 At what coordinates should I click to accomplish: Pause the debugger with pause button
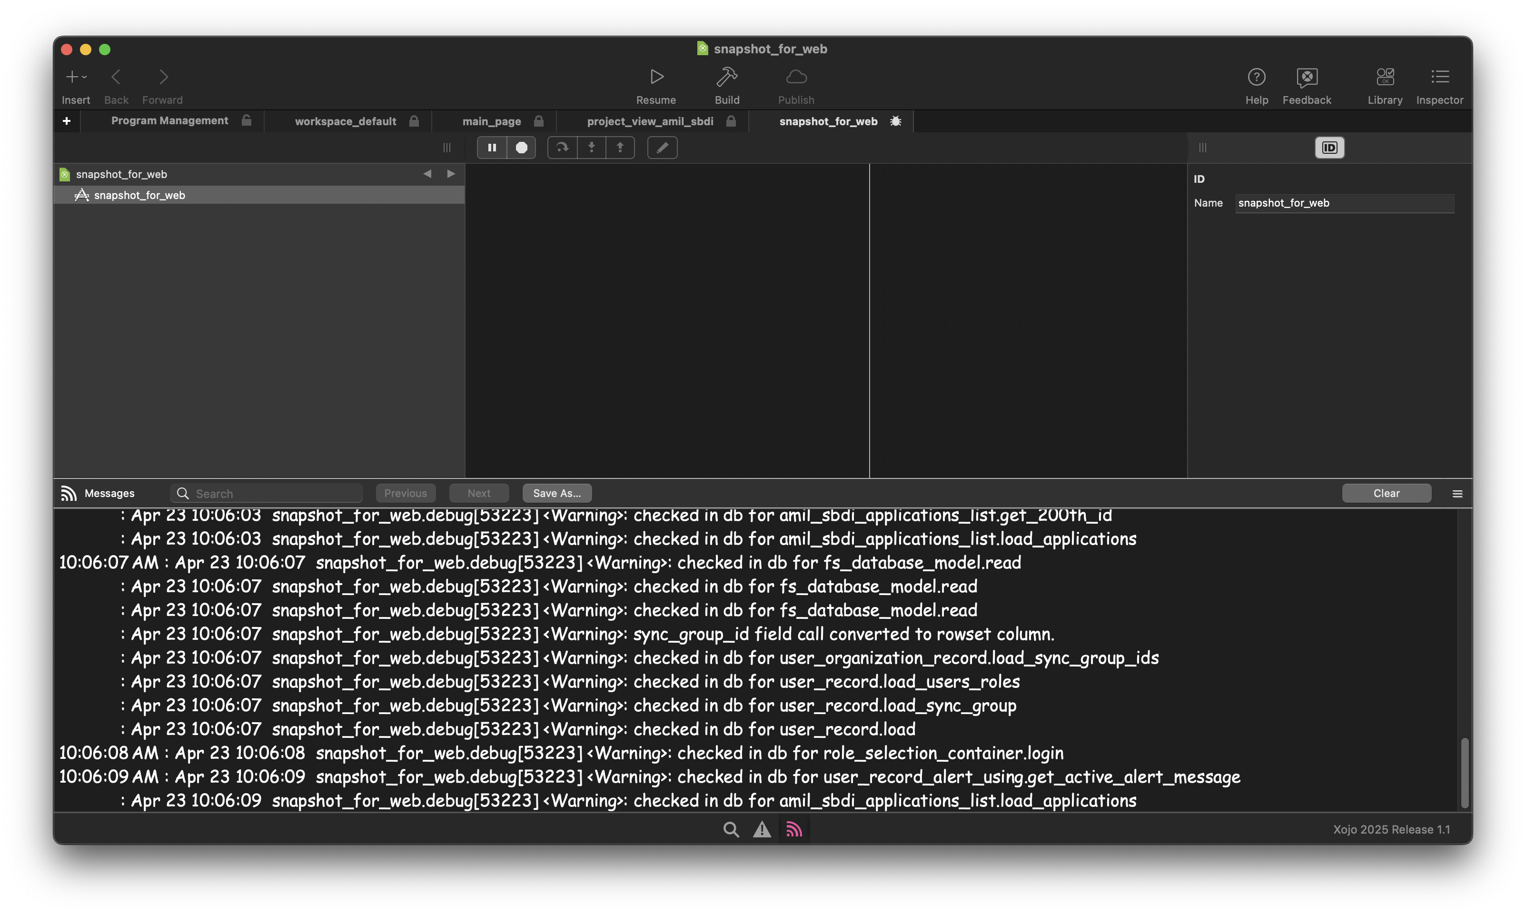point(492,148)
